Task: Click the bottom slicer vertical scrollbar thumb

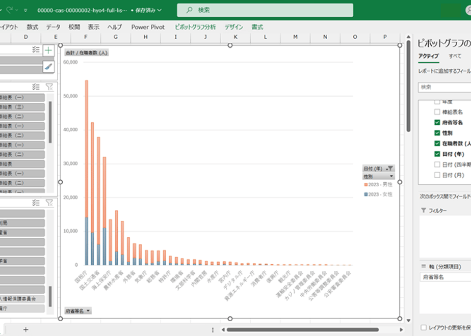Action: 50,296
